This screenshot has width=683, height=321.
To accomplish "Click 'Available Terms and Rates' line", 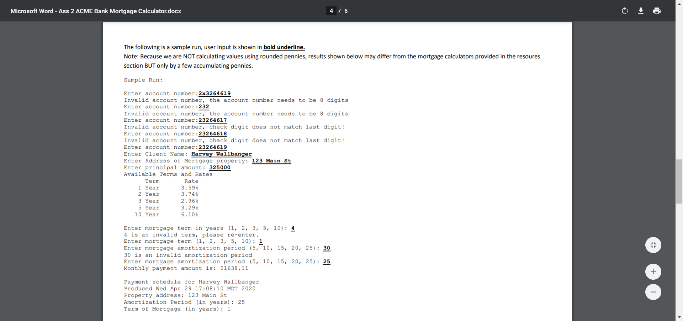I will coord(168,174).
